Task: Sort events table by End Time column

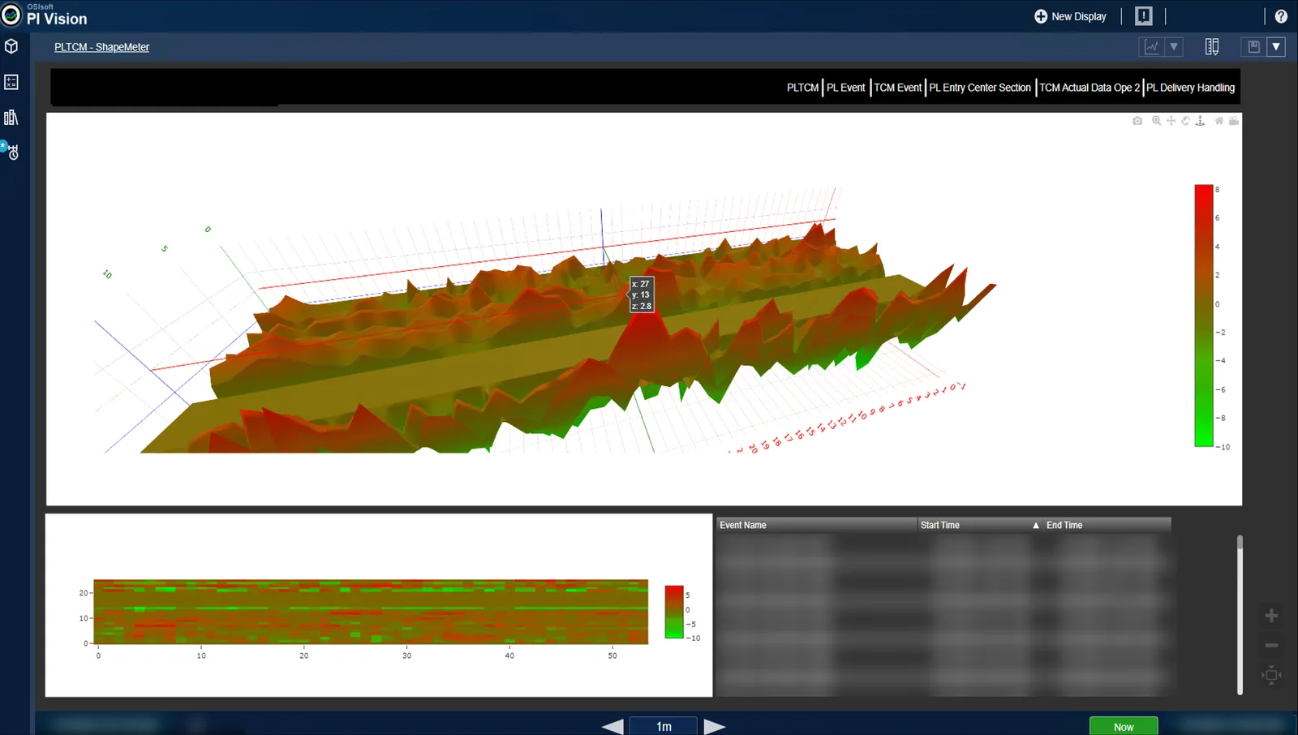Action: pos(1107,525)
